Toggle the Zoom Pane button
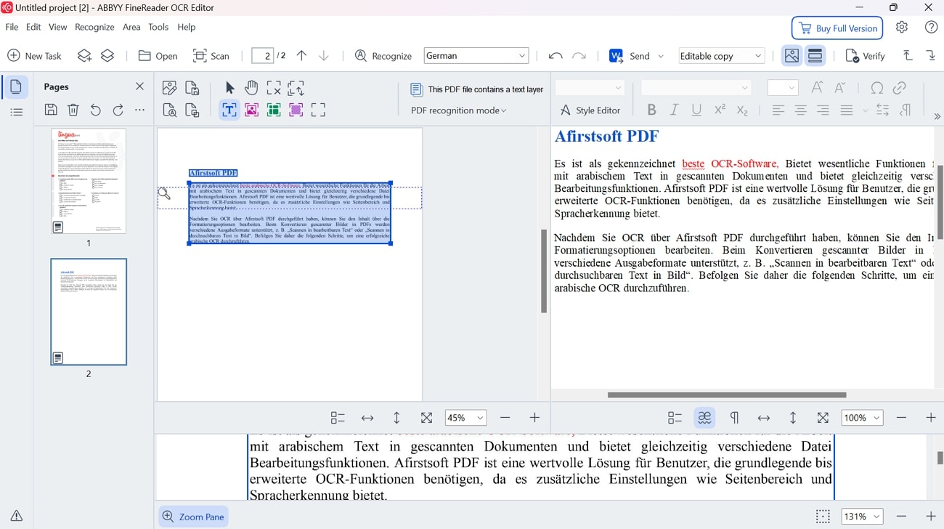944x529 pixels. point(193,517)
